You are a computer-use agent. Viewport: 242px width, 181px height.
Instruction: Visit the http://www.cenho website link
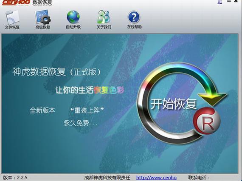point(156,178)
